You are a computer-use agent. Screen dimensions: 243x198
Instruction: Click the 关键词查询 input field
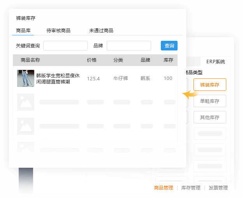coord(65,45)
